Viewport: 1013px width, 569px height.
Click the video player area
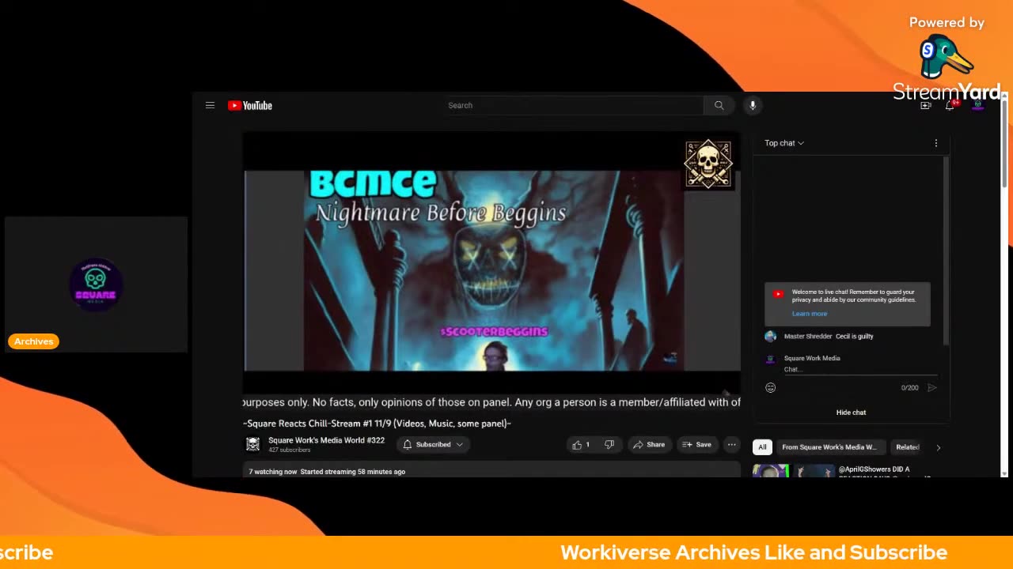[491, 263]
